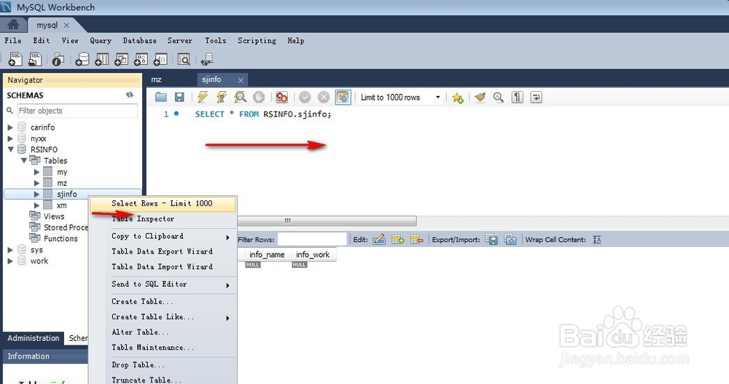Open the Limit to 1000 rows dropdown

click(x=399, y=97)
